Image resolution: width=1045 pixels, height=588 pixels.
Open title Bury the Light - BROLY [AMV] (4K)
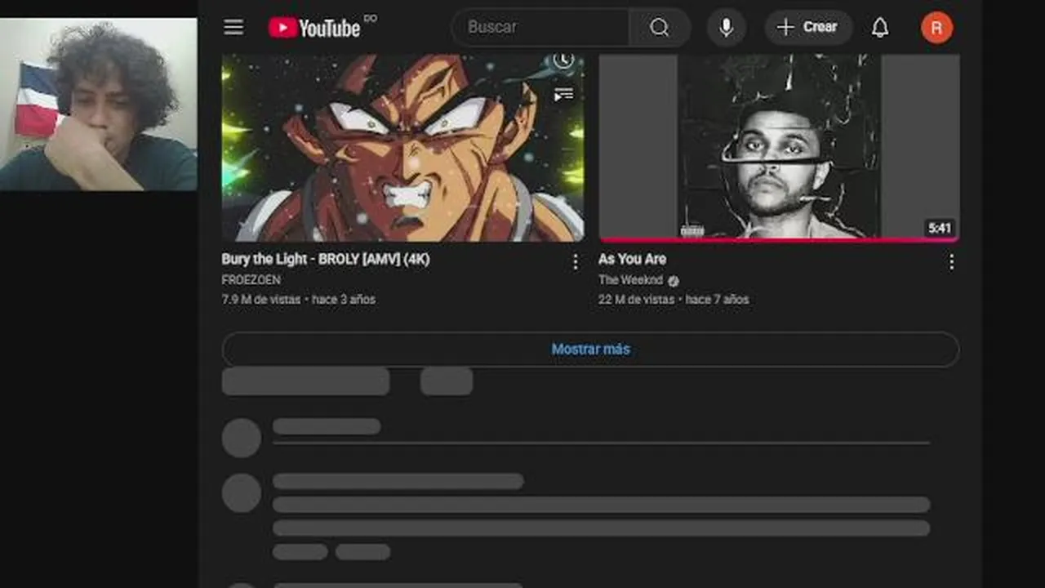tap(326, 259)
